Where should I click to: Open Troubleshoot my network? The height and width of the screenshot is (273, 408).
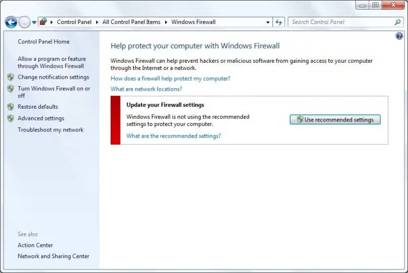point(50,130)
